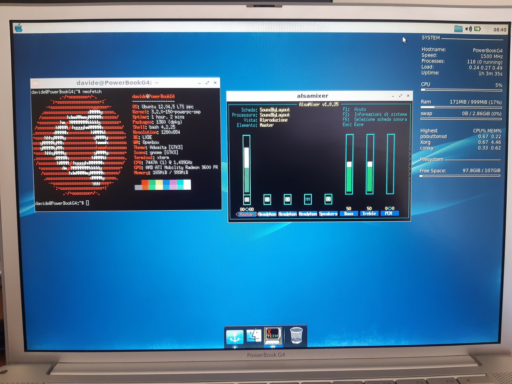512x384 pixels.
Task: Launch XTerm from the dock
Action: point(273,336)
